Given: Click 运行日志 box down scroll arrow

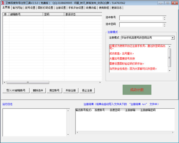Looking at the screenshot, I should pyautogui.click(x=68, y=135).
